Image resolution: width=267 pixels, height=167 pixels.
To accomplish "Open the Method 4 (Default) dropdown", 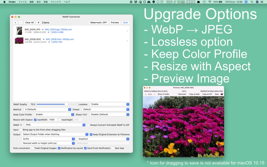I will [x=47, y=109].
